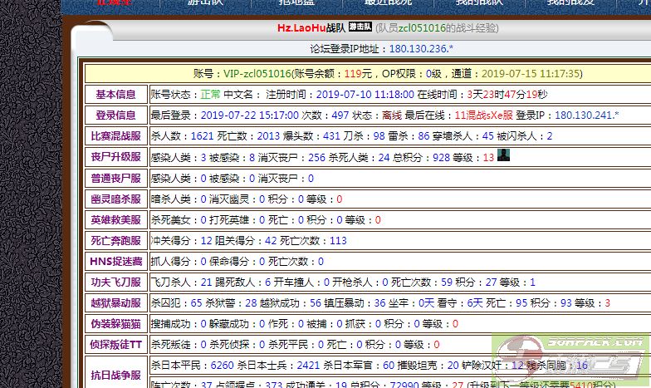
Task: Select the 基本信息 row header
Action: click(x=115, y=95)
